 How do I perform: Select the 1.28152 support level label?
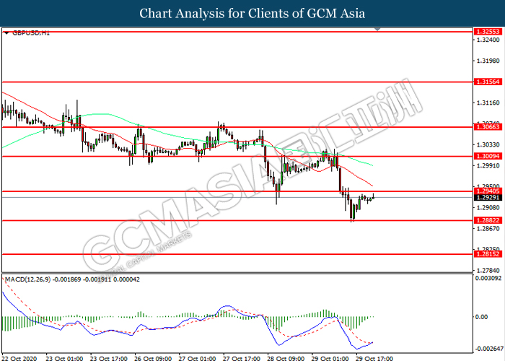click(x=488, y=254)
